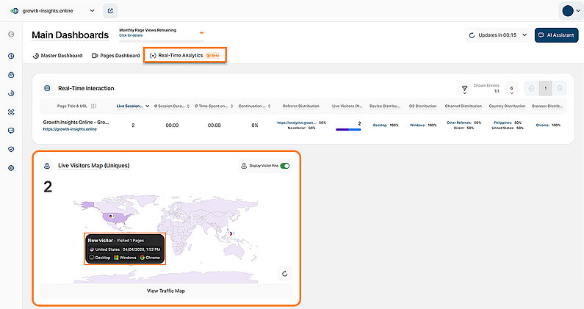Click the View Traffic Map button
The image size is (584, 309).
pyautogui.click(x=166, y=291)
